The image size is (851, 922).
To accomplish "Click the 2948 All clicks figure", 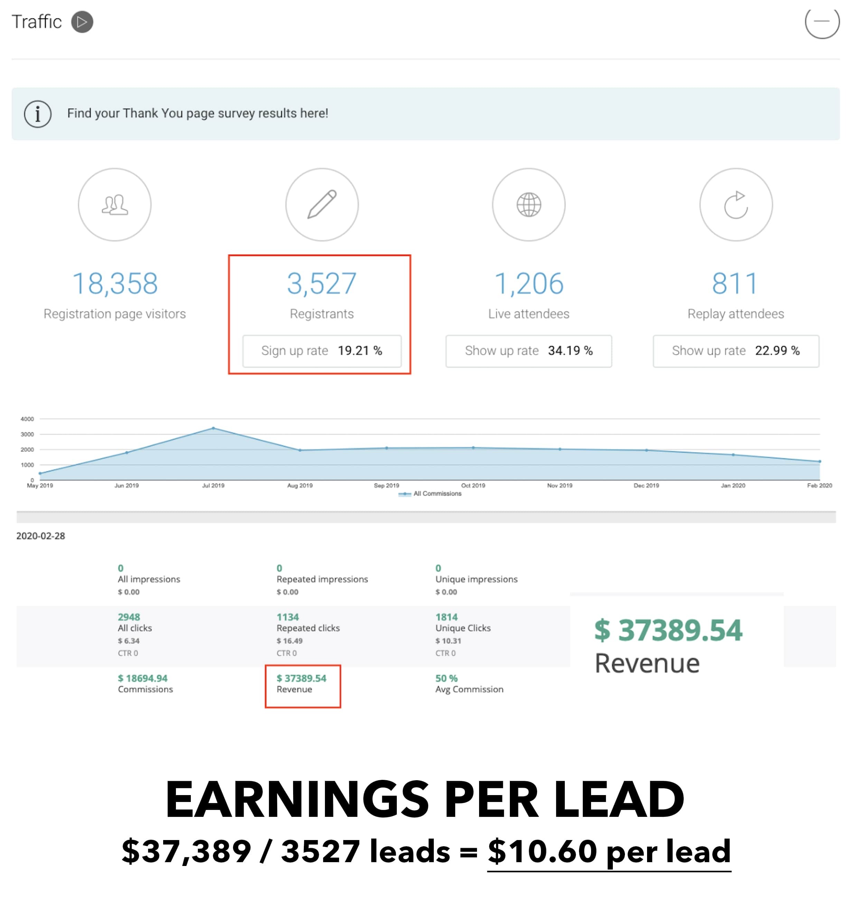I will (129, 617).
